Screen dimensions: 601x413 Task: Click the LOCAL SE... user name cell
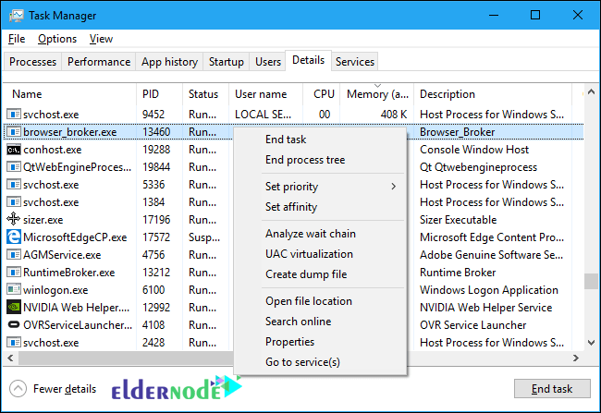(263, 115)
